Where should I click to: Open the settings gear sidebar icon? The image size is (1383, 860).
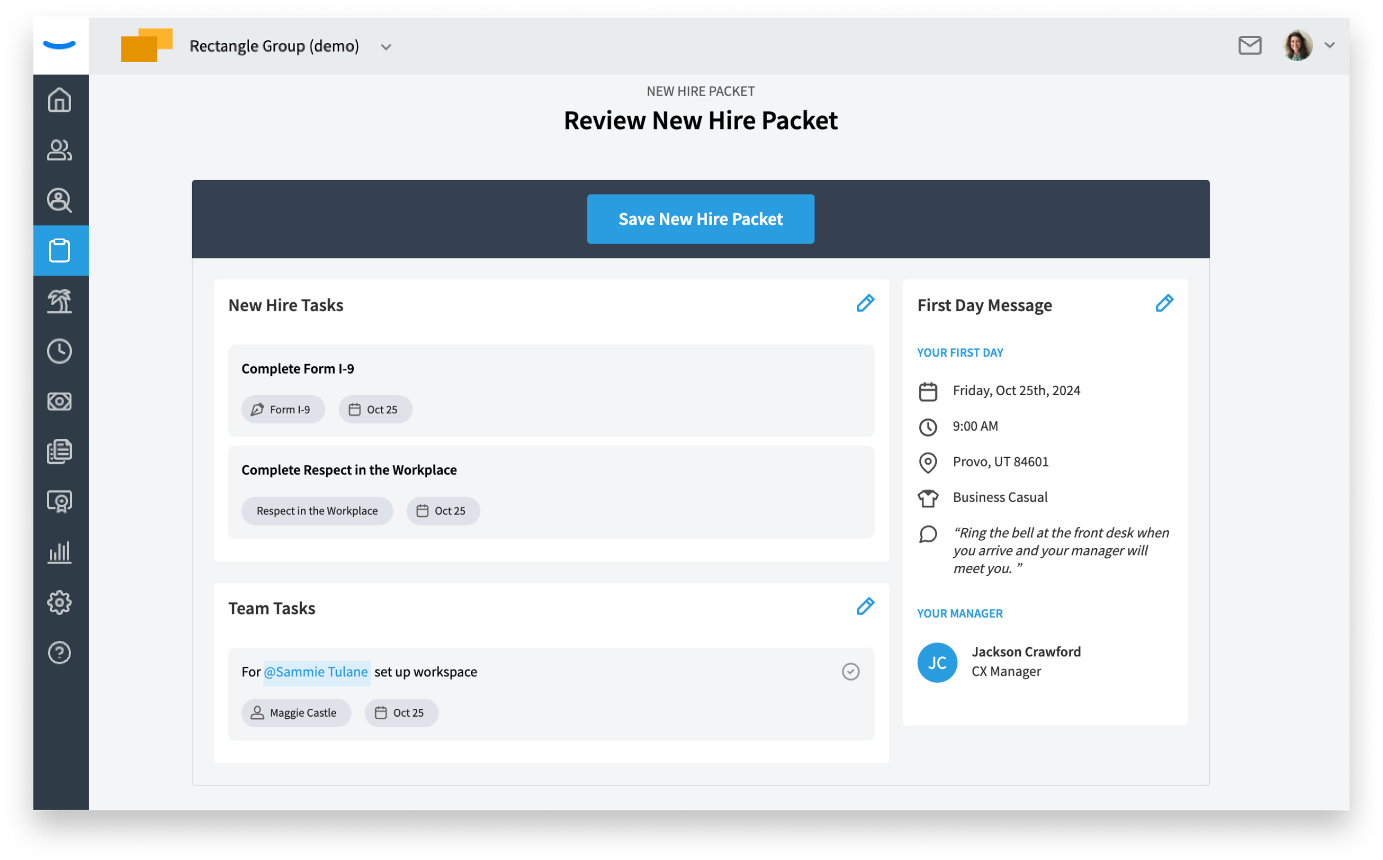tap(60, 602)
